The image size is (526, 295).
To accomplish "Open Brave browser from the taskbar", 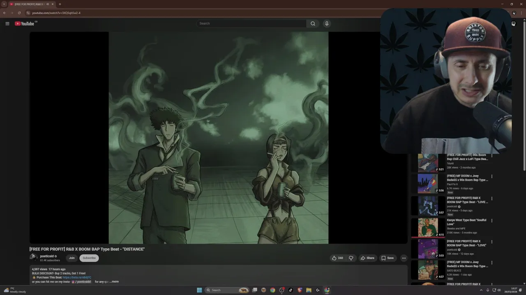I will click(x=300, y=290).
